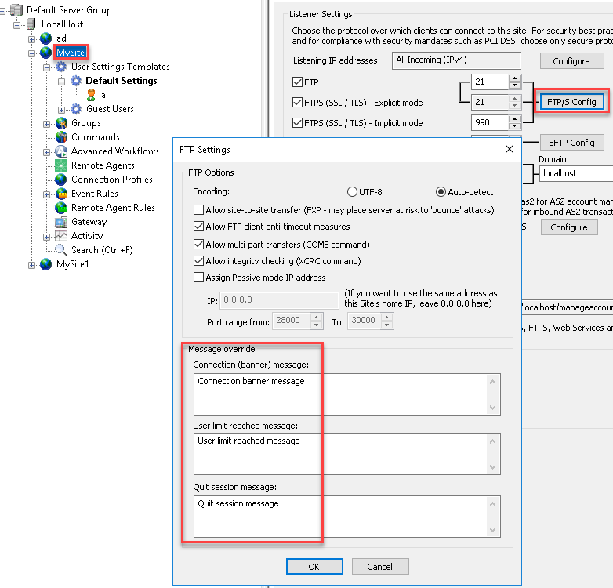
Task: Click the Event Rules icon
Action: point(61,194)
